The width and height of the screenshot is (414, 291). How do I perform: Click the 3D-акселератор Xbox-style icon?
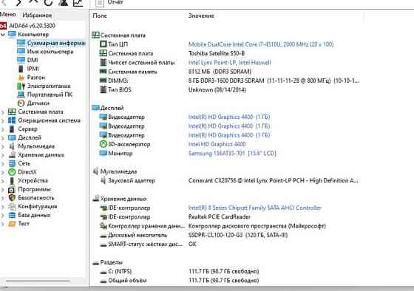[x=103, y=144]
